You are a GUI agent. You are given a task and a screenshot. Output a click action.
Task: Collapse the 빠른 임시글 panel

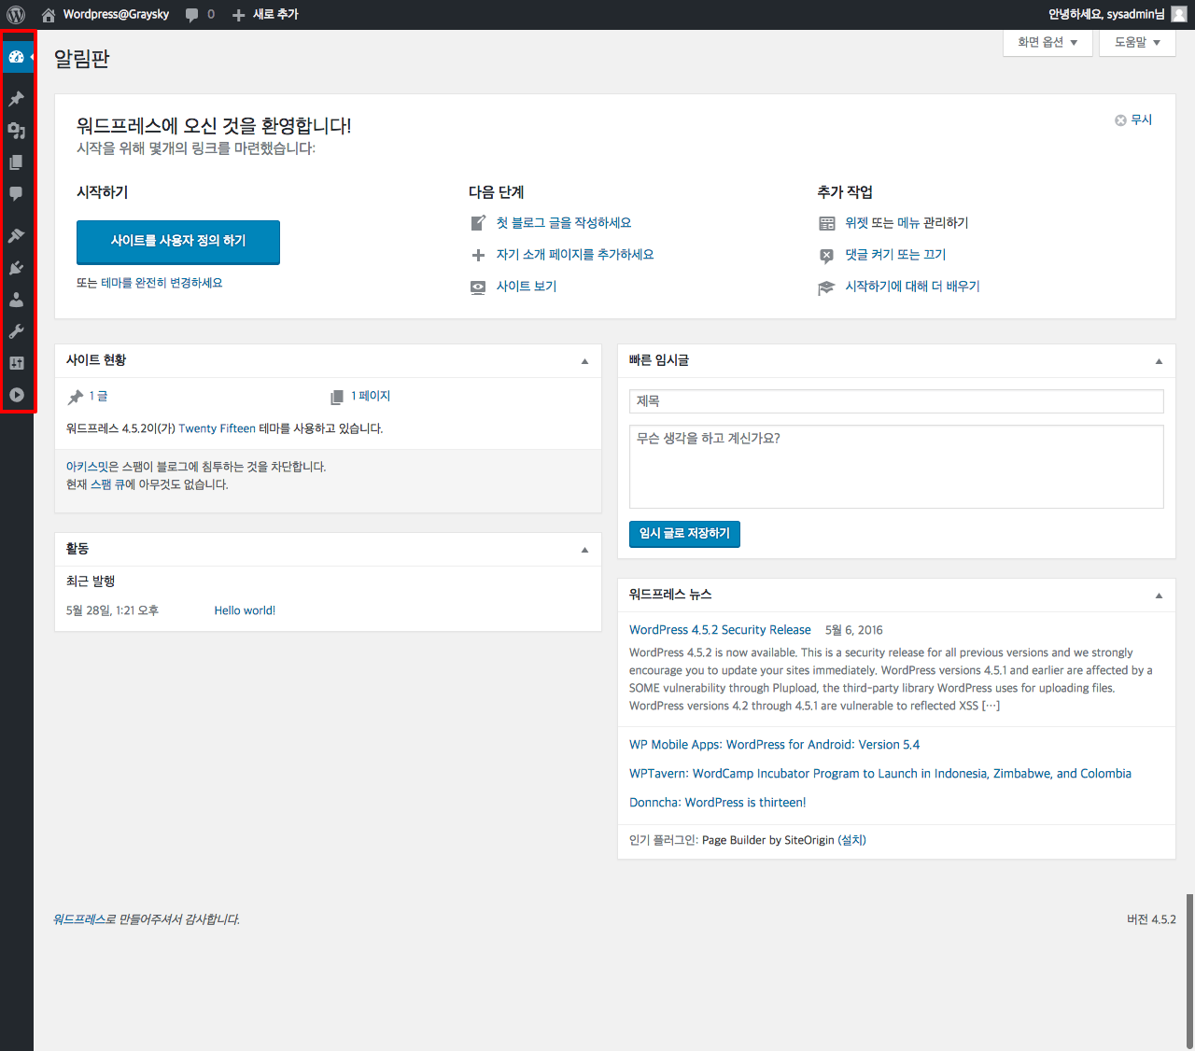(x=1159, y=361)
